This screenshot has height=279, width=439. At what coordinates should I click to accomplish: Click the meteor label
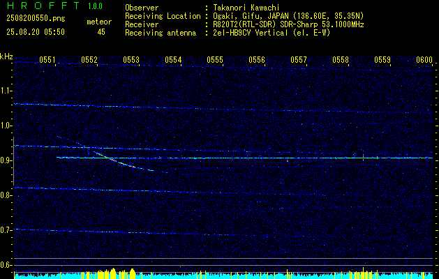(99, 22)
